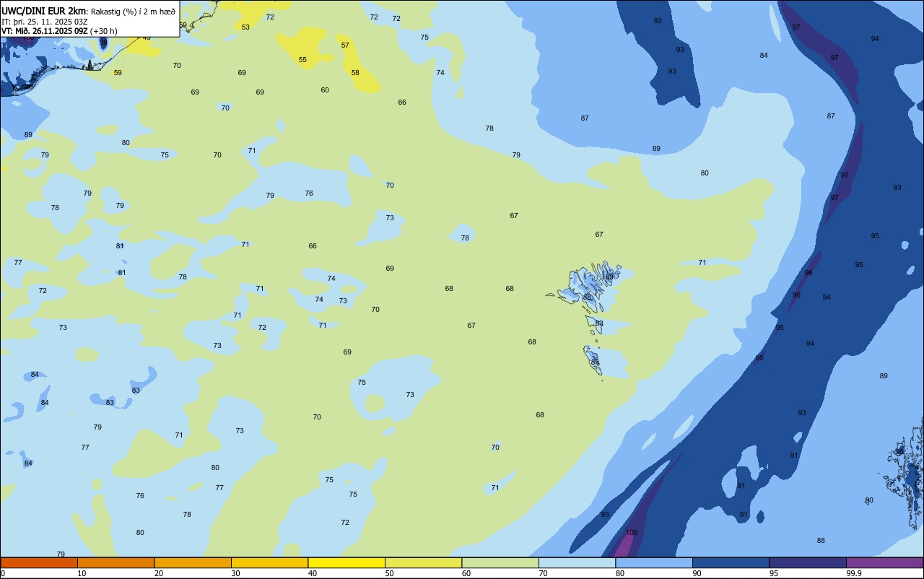Select the pale blue 70–80 legend swatch
This screenshot has height=579, width=924.
tap(577, 562)
